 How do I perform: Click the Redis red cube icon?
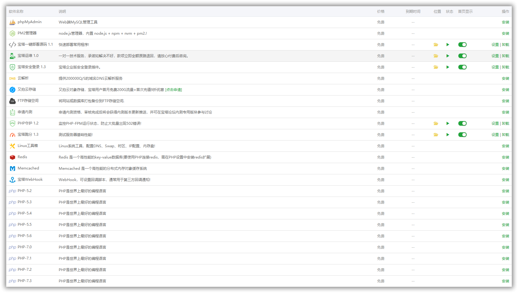pyautogui.click(x=12, y=157)
